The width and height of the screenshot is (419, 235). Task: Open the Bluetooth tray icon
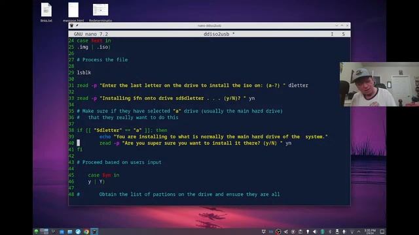tap(330, 232)
